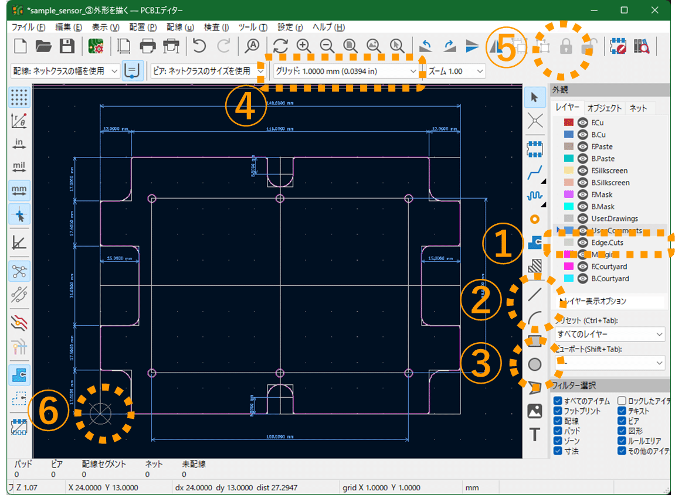This screenshot has height=495, width=675.
Task: Switch units to mils
Action: (x=19, y=168)
